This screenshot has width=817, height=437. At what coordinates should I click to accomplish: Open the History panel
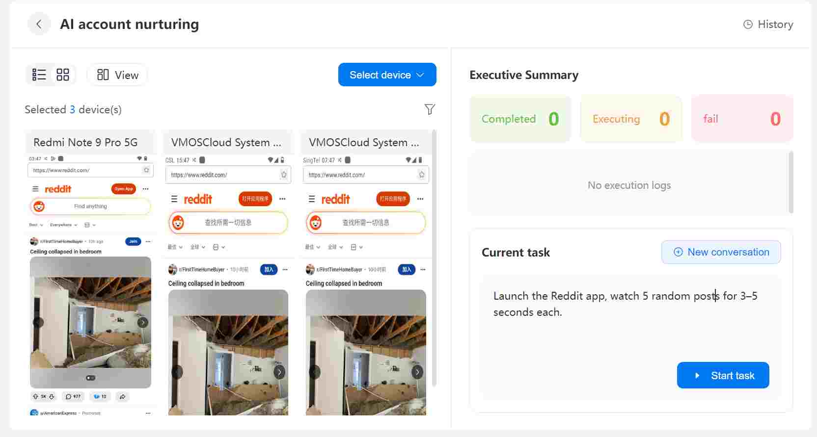click(x=768, y=24)
